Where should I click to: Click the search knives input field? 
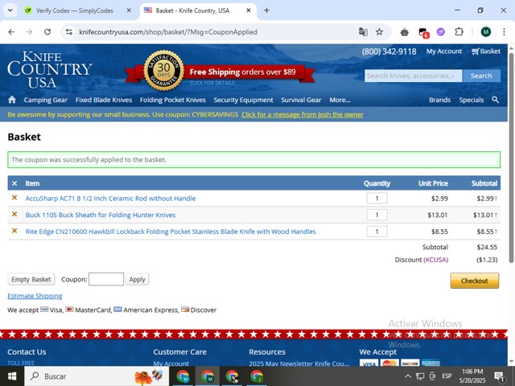tap(413, 76)
